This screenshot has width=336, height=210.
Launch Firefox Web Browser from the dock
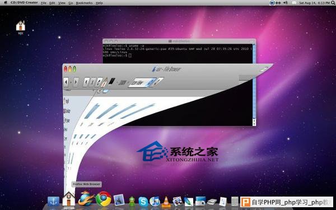pyautogui.click(x=86, y=199)
